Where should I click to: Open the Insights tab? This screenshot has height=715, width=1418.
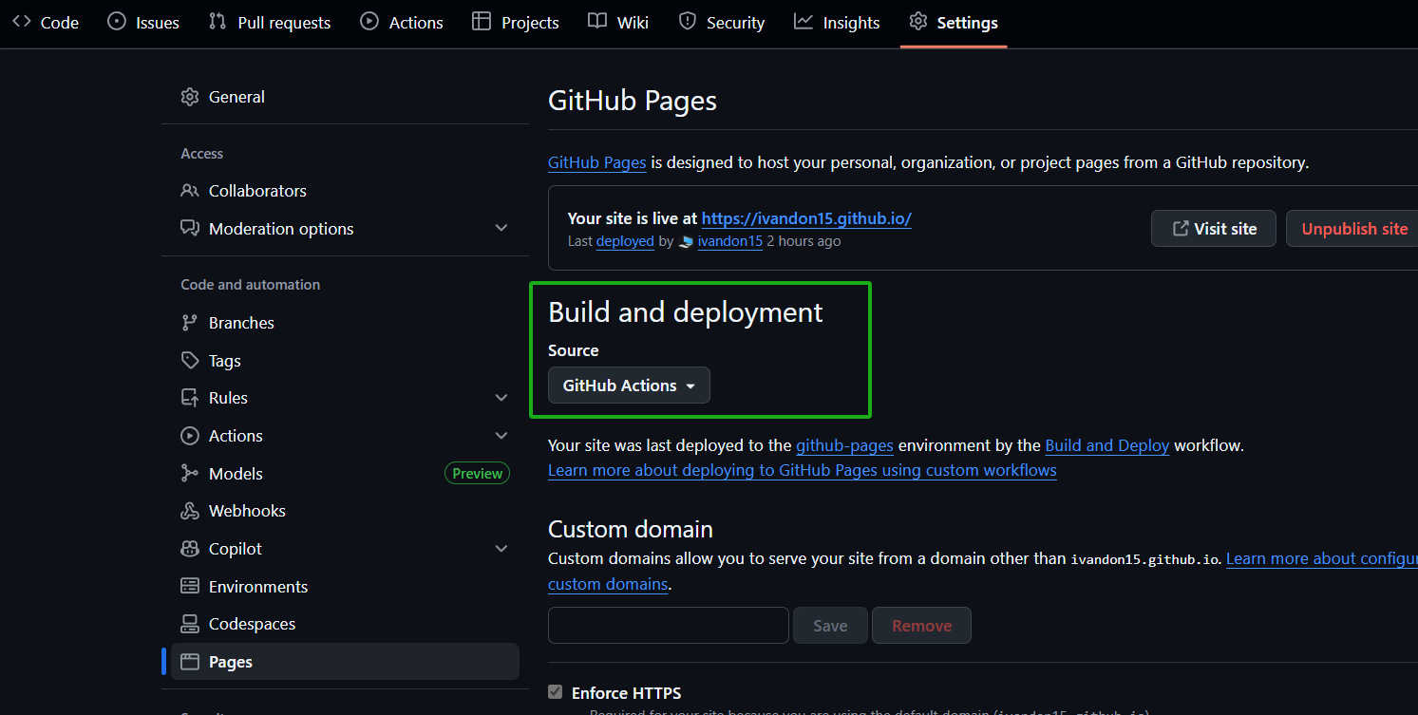click(837, 23)
